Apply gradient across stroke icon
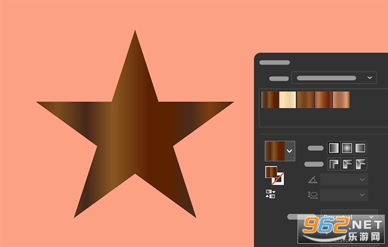The image size is (388, 247). [360, 164]
